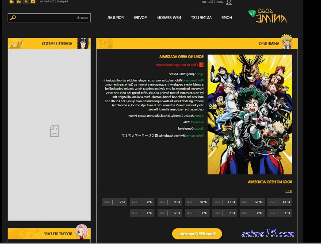Select the Comedy genre link
This screenshot has height=244, width=321.
pos(177,116)
